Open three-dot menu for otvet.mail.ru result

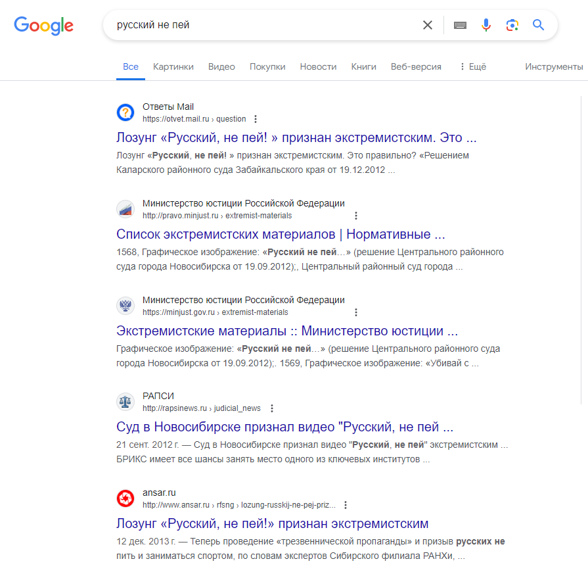(x=256, y=119)
